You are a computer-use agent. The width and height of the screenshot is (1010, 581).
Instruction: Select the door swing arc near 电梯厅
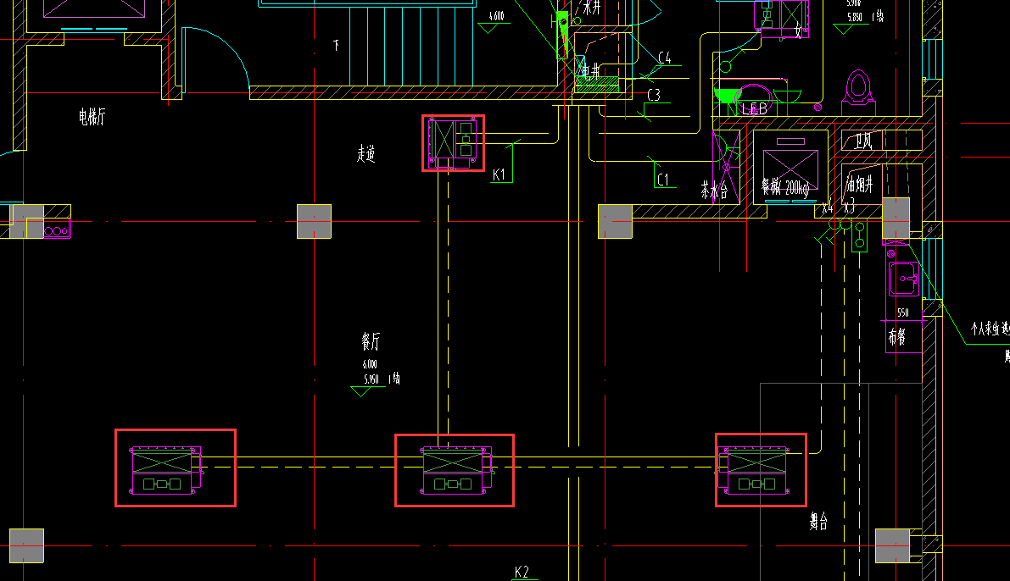216,59
